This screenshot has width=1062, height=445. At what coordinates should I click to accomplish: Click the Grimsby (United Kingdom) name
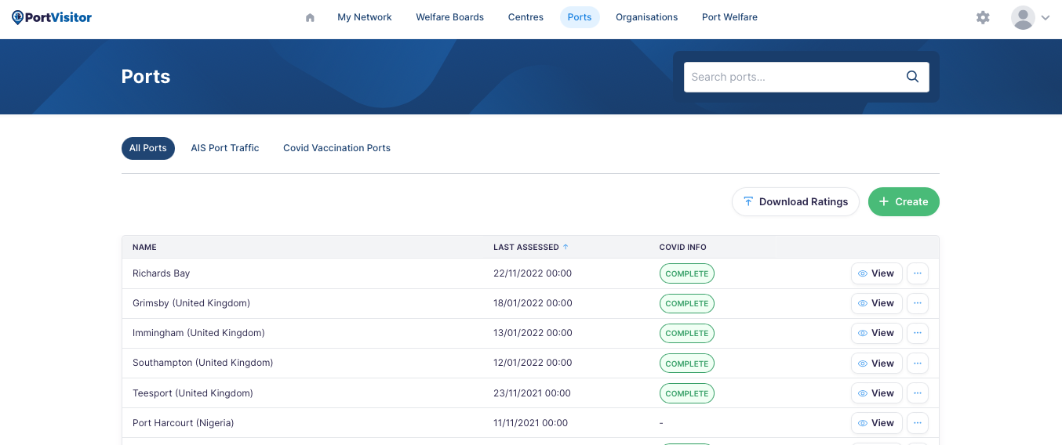(191, 303)
